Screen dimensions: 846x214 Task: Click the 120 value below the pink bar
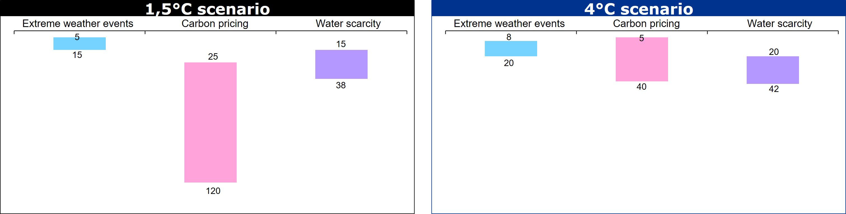point(213,191)
